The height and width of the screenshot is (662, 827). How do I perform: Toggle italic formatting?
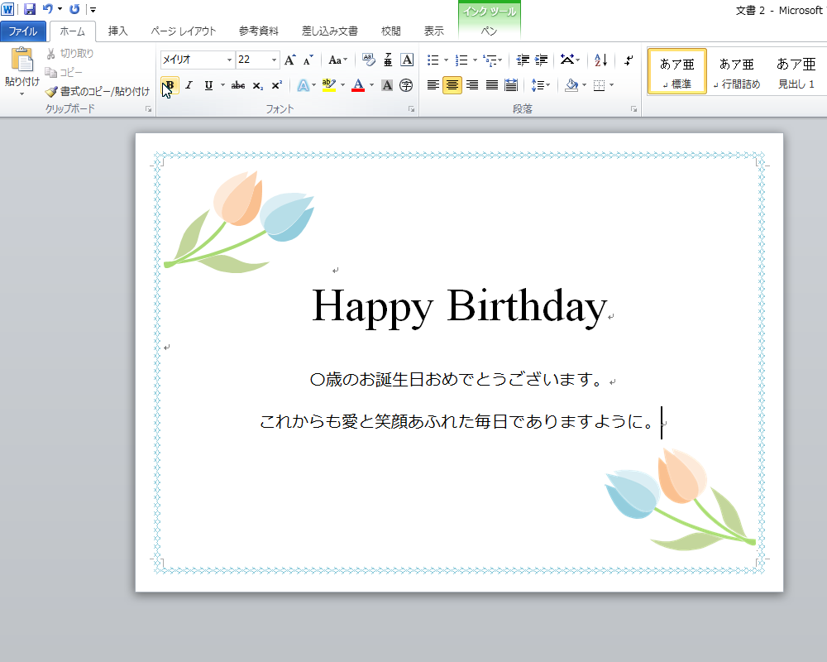[189, 85]
